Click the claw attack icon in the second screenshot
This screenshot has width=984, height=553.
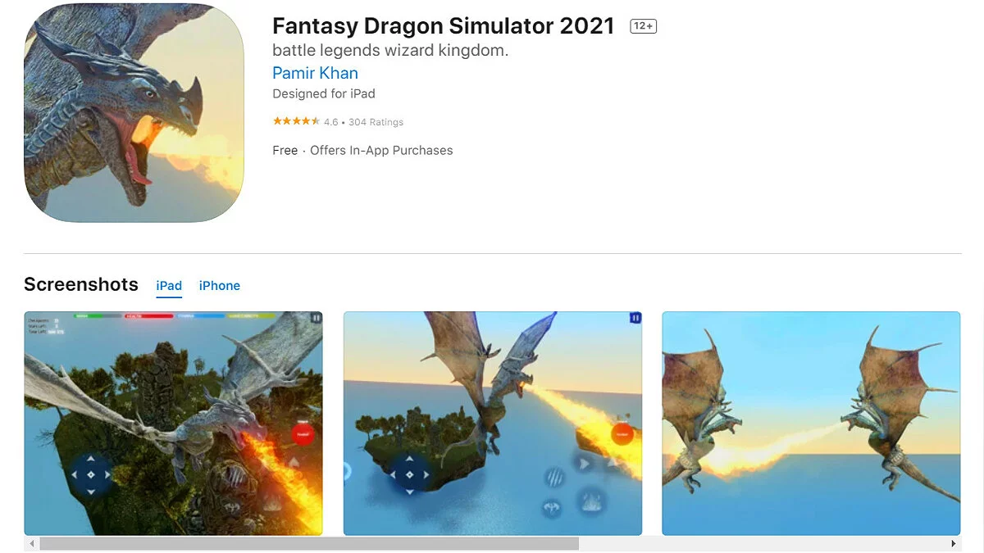click(555, 477)
